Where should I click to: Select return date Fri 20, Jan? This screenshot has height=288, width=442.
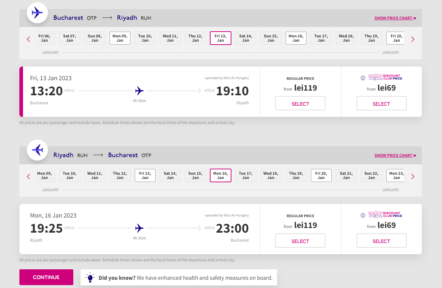point(321,175)
